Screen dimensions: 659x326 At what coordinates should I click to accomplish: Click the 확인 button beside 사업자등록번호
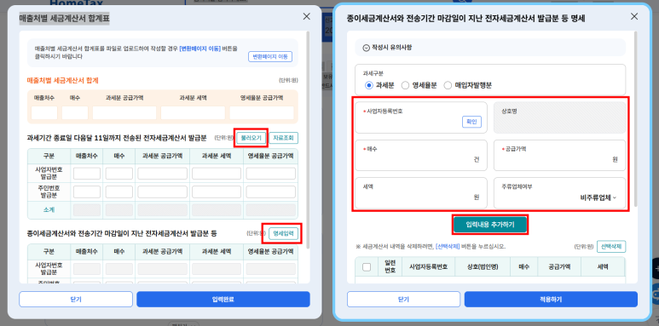click(471, 122)
